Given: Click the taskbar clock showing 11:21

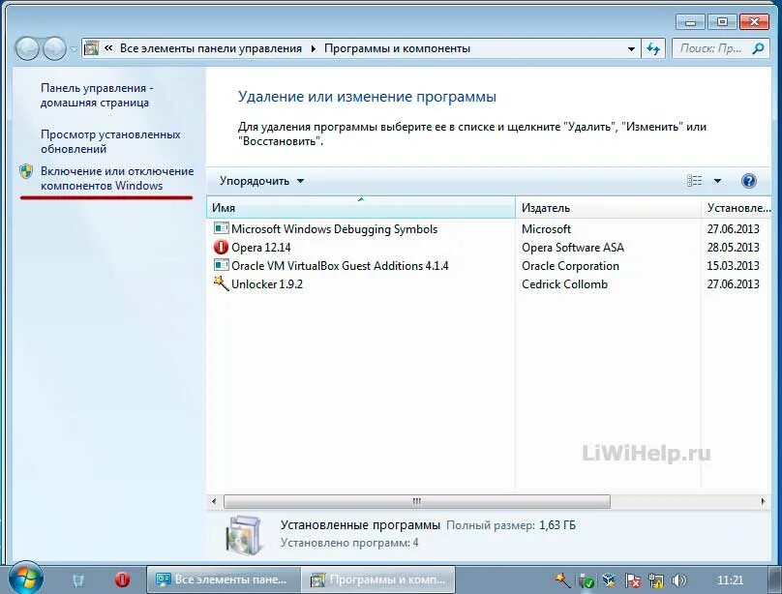Looking at the screenshot, I should click(730, 580).
